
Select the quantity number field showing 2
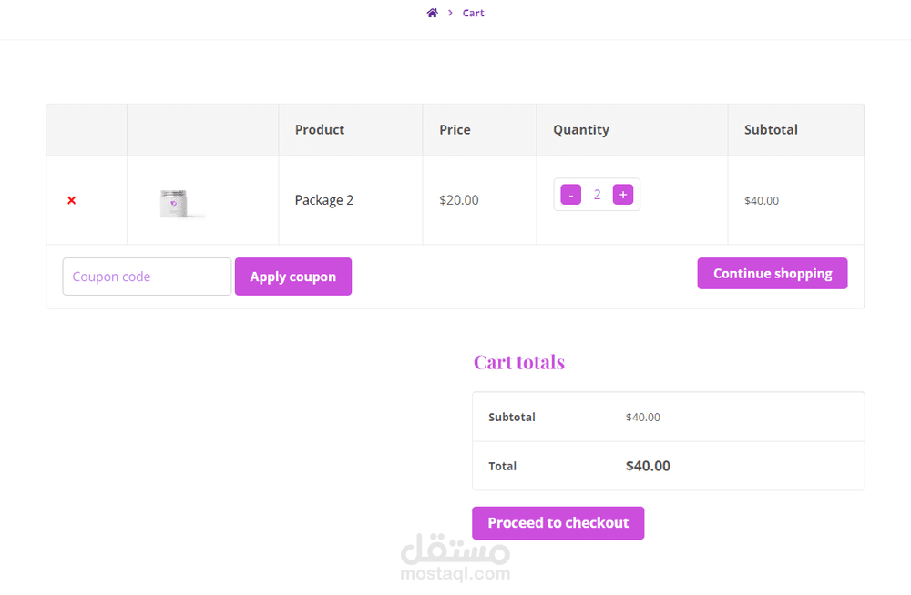[x=597, y=194]
